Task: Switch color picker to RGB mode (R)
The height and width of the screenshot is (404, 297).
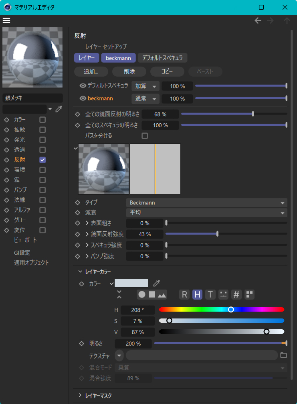Action: (184, 294)
